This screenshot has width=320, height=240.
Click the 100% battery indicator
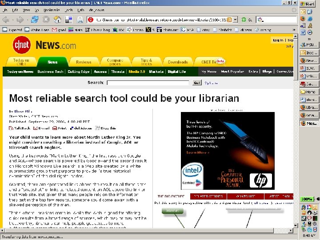(x=307, y=199)
